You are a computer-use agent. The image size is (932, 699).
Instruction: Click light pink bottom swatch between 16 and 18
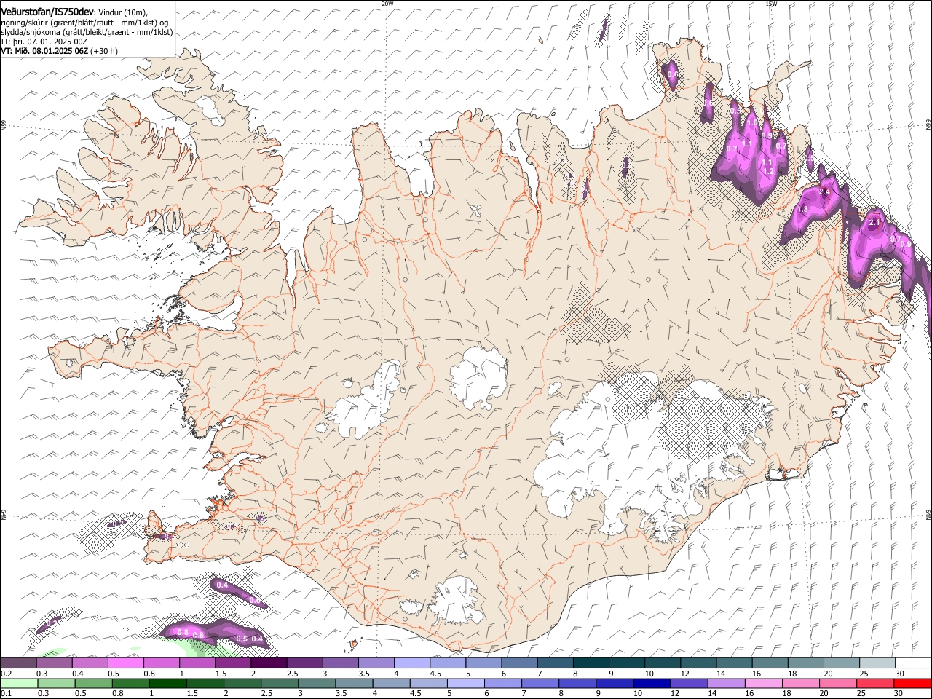(x=763, y=684)
